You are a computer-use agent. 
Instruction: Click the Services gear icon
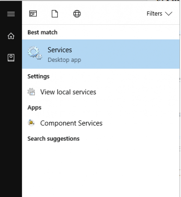35,53
